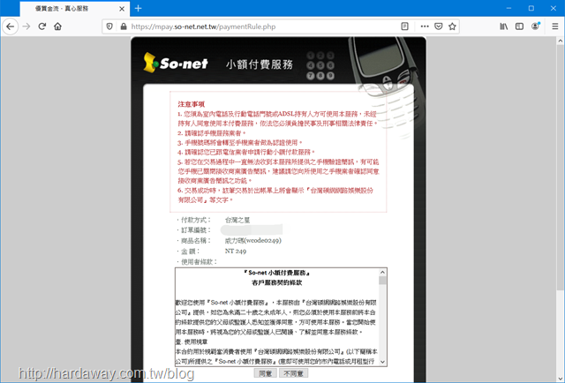Open a new tab with plus button
Screen dimensions: 565x383
coord(138,8)
